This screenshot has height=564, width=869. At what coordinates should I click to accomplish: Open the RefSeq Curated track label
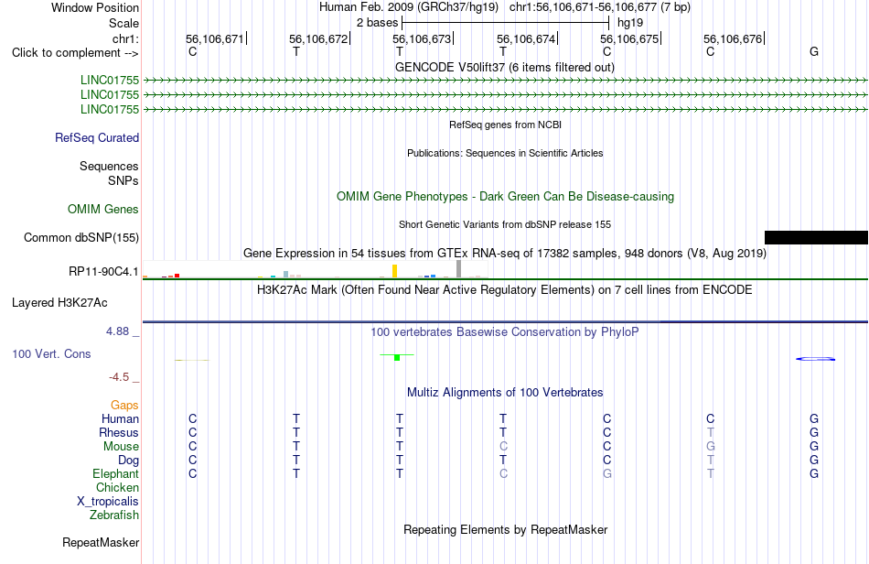pyautogui.click(x=96, y=137)
